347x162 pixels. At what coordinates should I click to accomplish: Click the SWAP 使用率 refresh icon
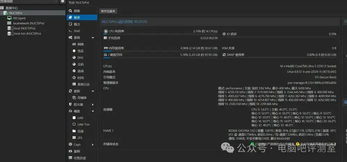(x=224, y=55)
